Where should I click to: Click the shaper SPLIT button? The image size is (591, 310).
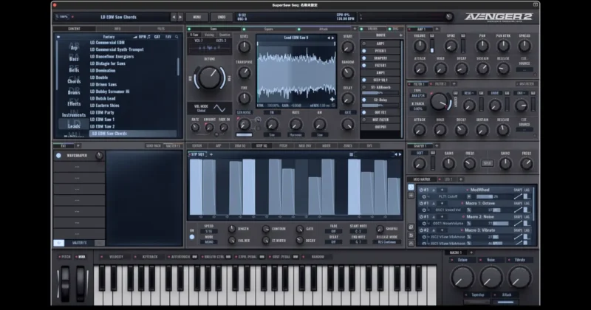tap(487, 163)
